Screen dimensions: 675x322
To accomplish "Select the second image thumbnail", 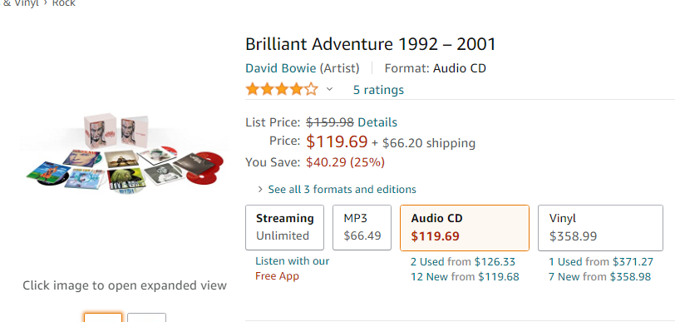I will (x=147, y=318).
